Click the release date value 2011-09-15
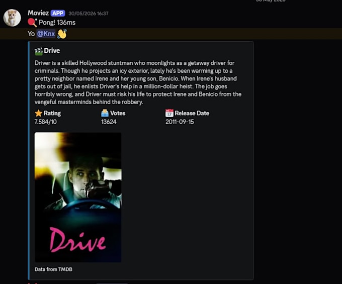The width and height of the screenshot is (342, 284). tap(180, 122)
